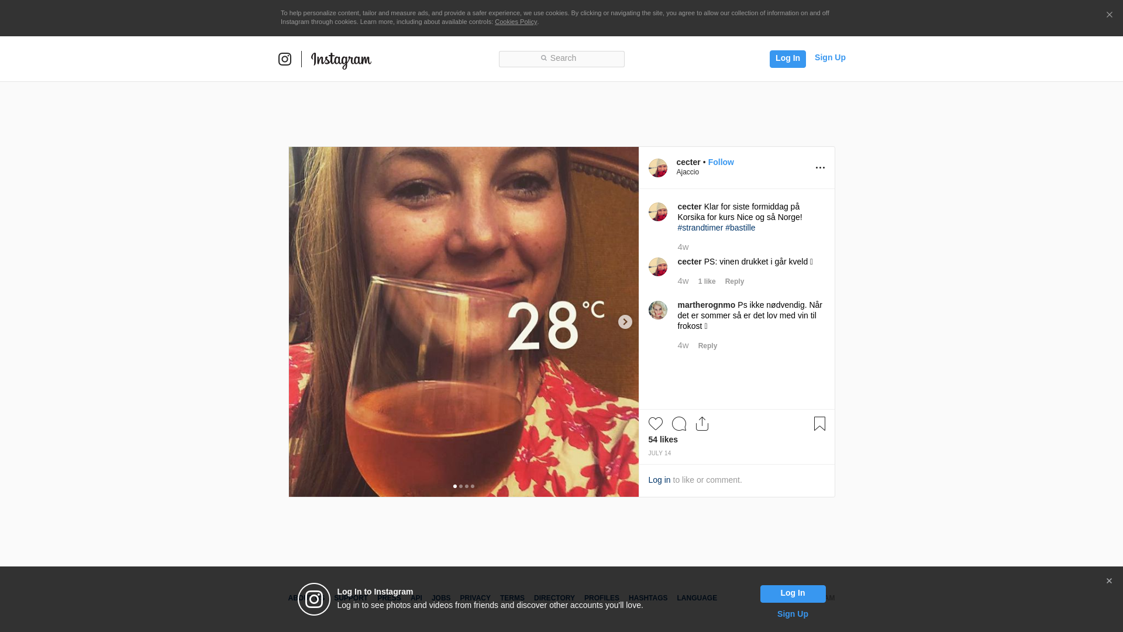
Task: Open the LANGUAGE footer selector
Action: [697, 598]
